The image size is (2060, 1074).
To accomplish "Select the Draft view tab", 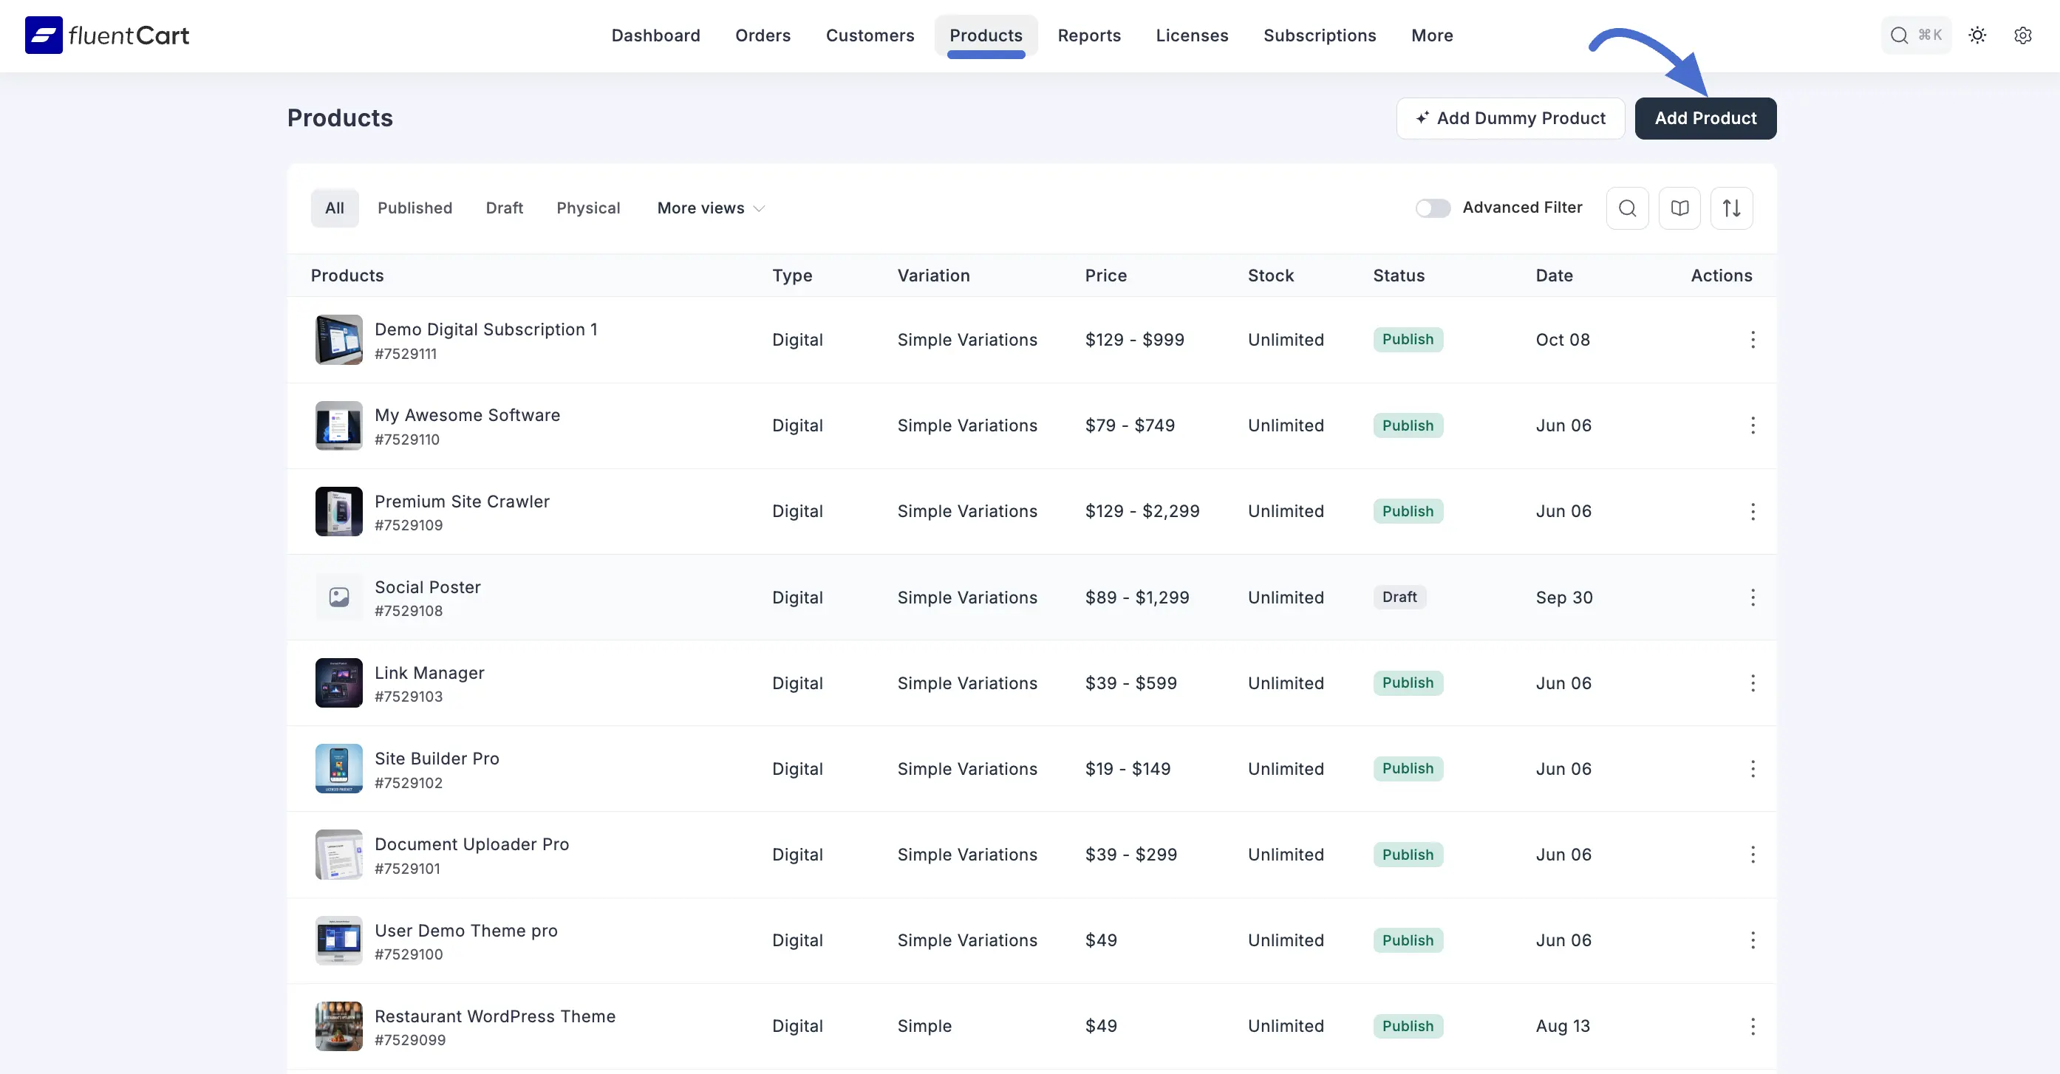I will [x=504, y=208].
